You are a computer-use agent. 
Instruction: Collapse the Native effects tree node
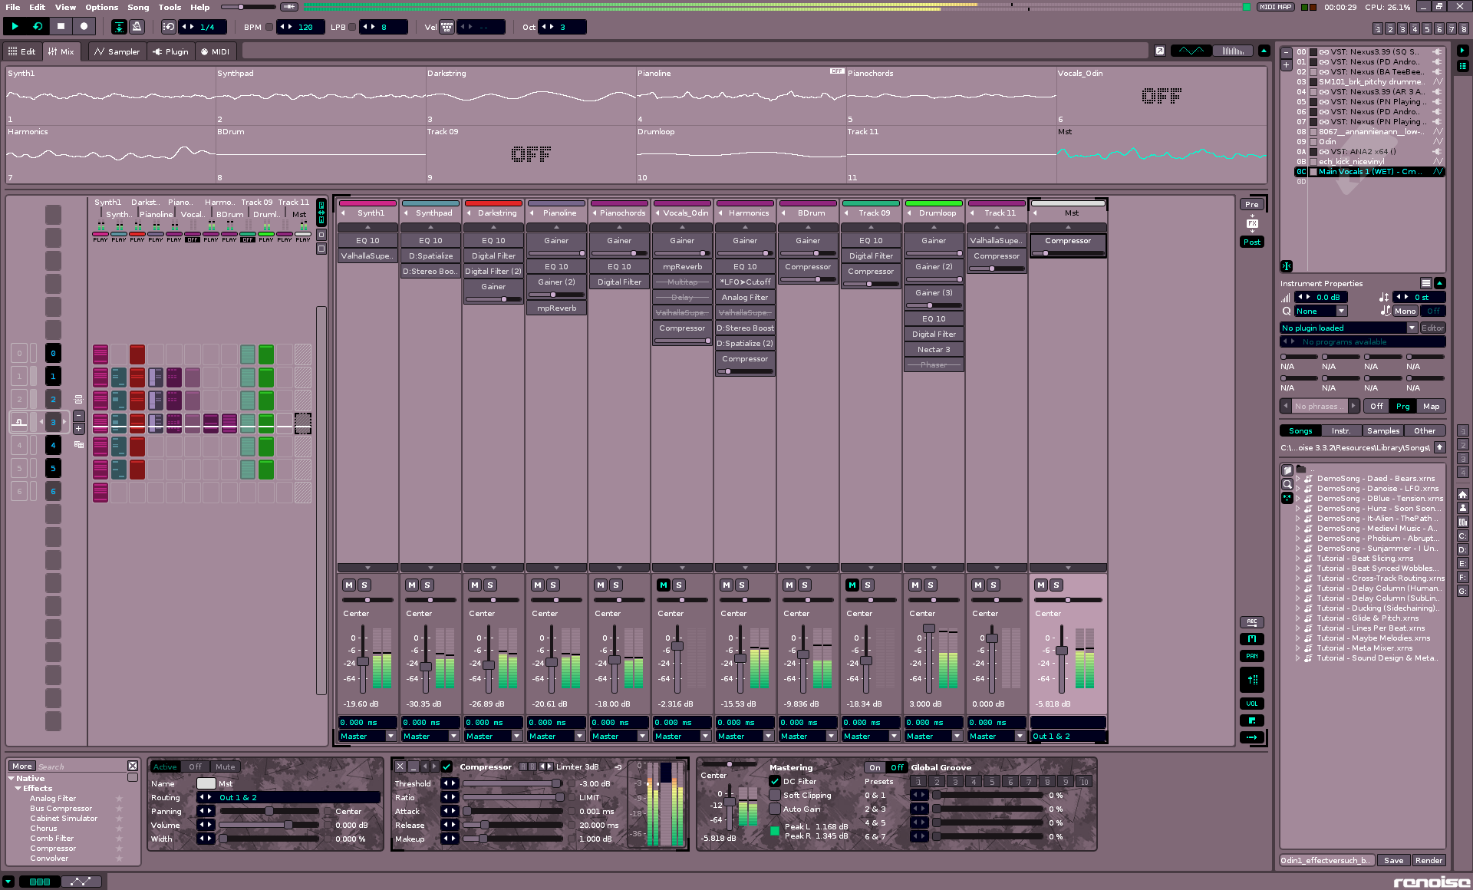point(12,778)
